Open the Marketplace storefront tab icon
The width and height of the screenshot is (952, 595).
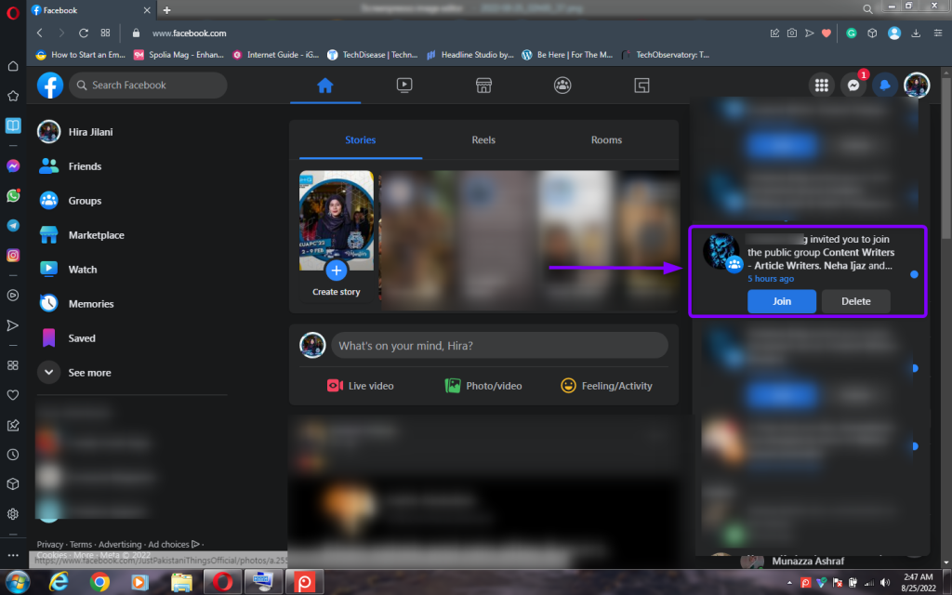[483, 86]
